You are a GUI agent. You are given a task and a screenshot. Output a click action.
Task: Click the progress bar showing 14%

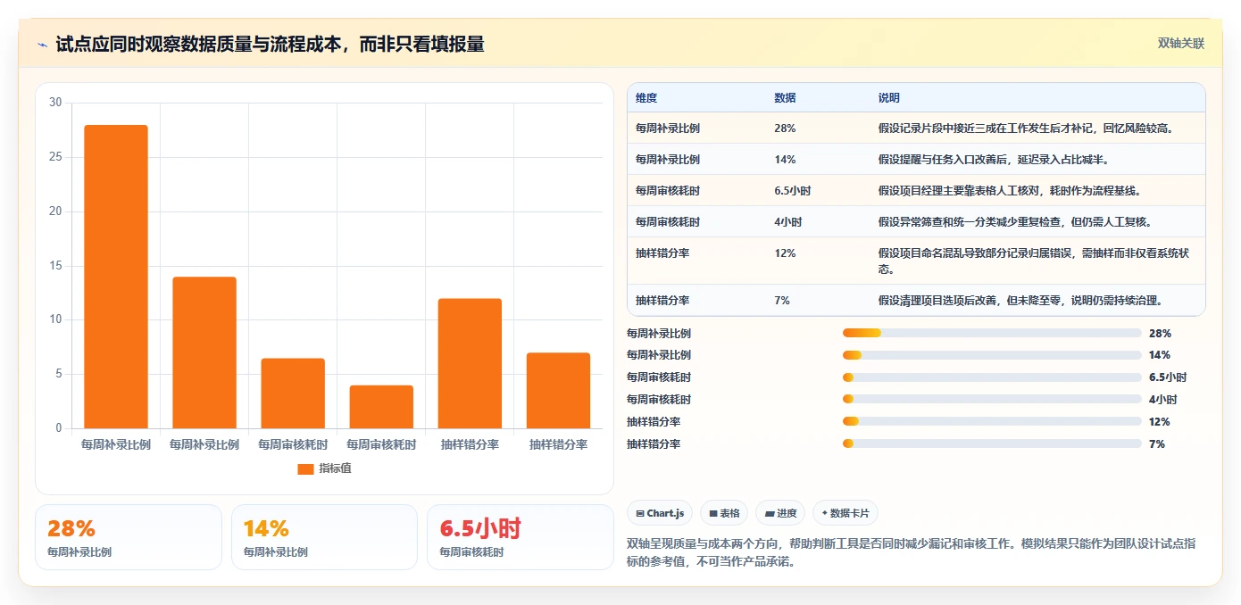tap(992, 355)
